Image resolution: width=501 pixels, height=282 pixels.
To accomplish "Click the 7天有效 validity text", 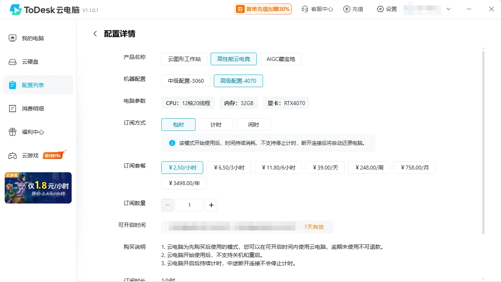I will pos(314,227).
